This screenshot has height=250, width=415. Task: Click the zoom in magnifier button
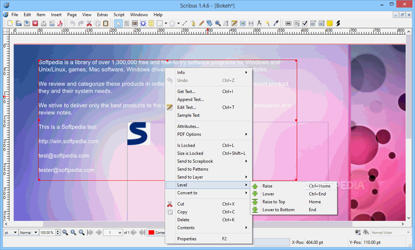coord(82,232)
